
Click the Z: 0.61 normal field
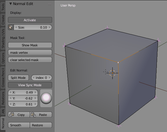point(23,104)
